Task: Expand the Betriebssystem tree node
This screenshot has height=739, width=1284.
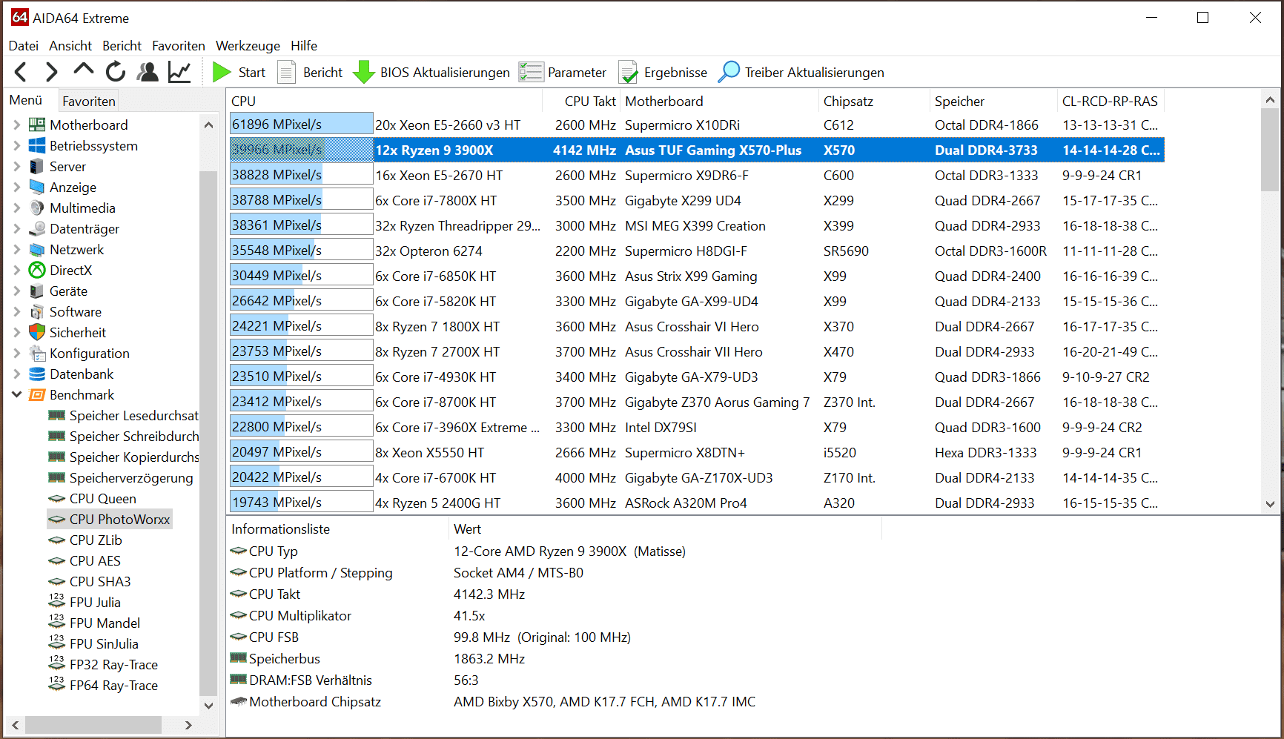Action: point(16,145)
